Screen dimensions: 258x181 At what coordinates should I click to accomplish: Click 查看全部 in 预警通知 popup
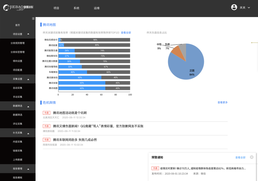coord(240,157)
